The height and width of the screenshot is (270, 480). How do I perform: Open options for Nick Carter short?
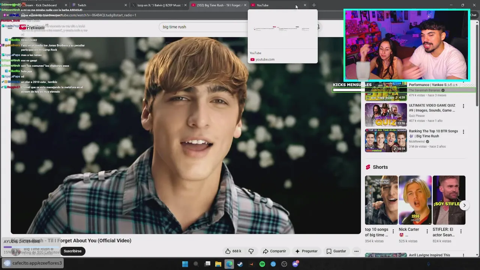[x=427, y=231]
